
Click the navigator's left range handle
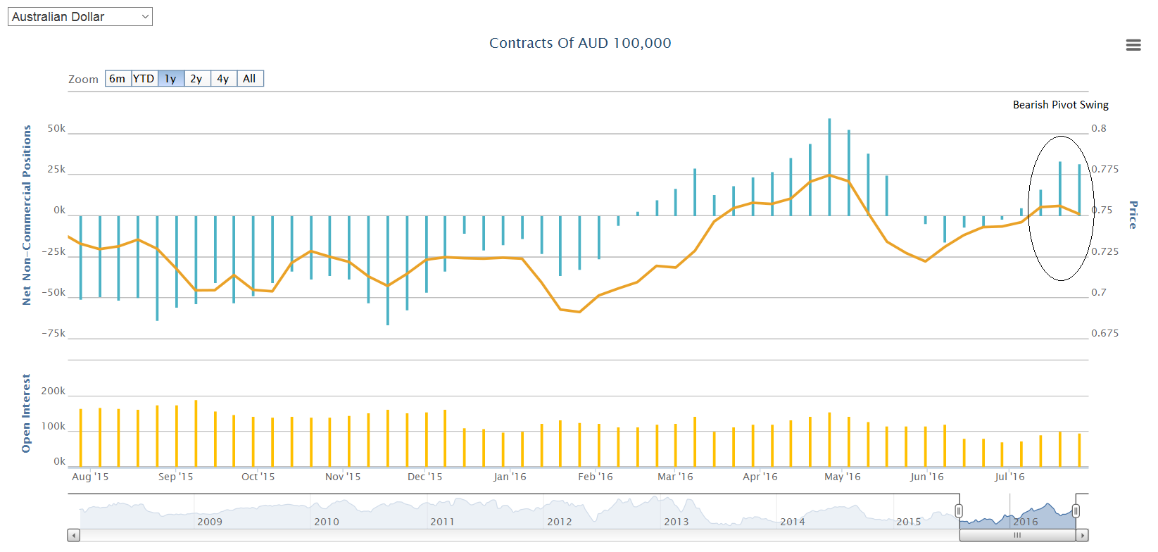pyautogui.click(x=959, y=511)
